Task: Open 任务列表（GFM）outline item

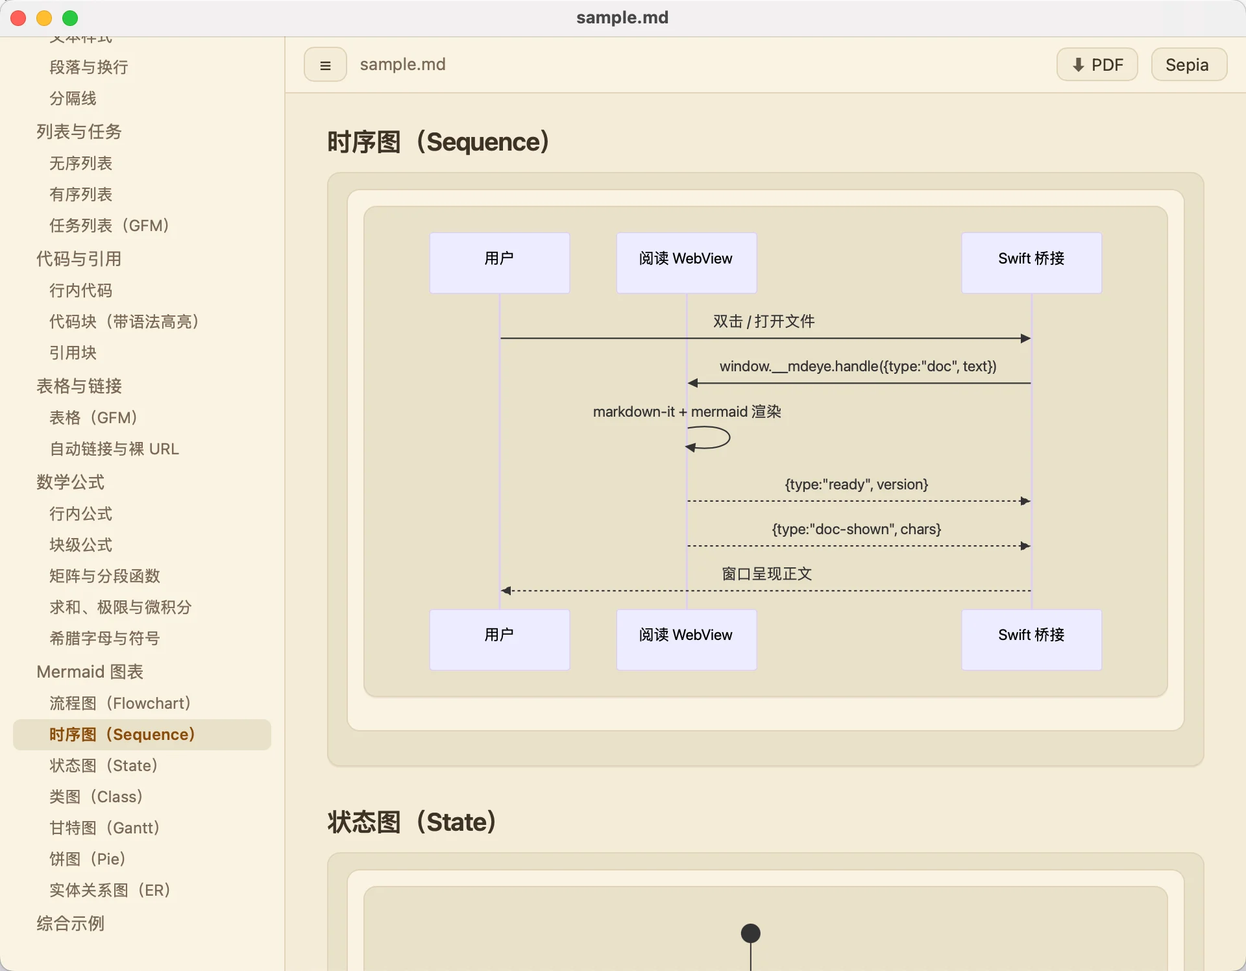Action: [109, 226]
